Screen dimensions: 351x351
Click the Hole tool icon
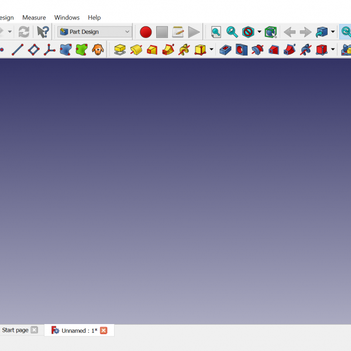point(242,50)
